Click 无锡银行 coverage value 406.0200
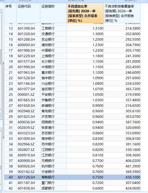Screen dimensions: 148x193 click(x=122, y=161)
